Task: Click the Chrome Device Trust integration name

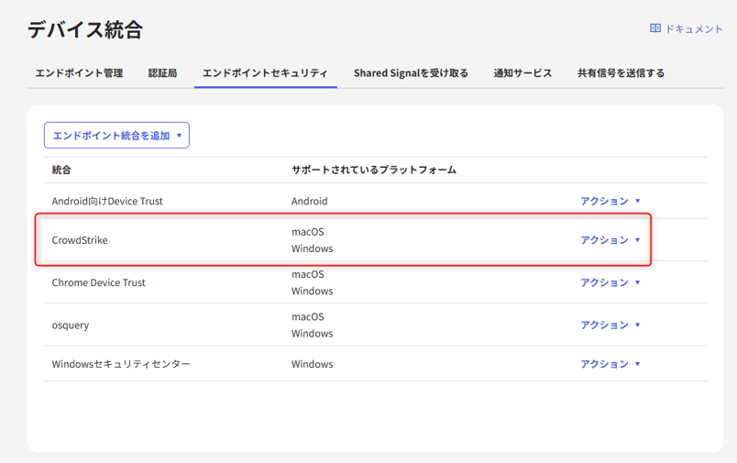Action: 99,282
